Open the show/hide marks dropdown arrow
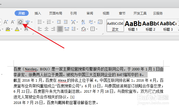This screenshot has width=179, height=109. [x=95, y=22]
